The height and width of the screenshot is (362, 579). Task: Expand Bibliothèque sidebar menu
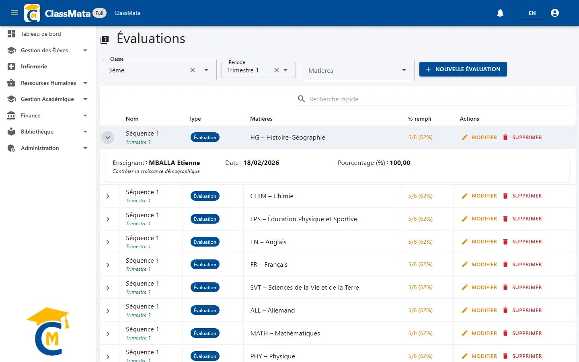tap(48, 132)
